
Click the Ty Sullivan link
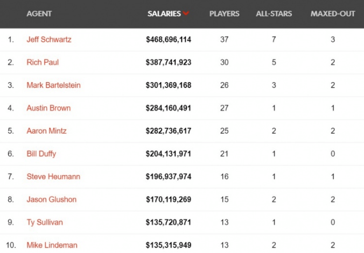tap(45, 222)
